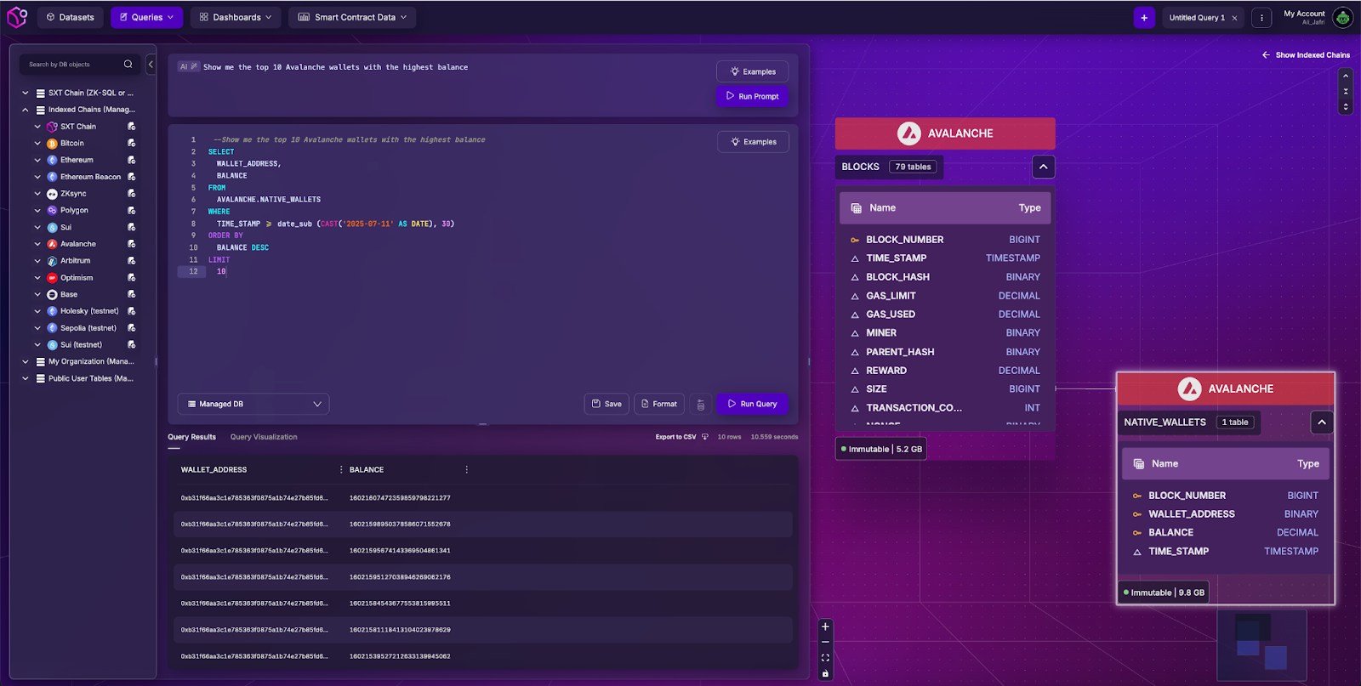Click the Format button

659,404
